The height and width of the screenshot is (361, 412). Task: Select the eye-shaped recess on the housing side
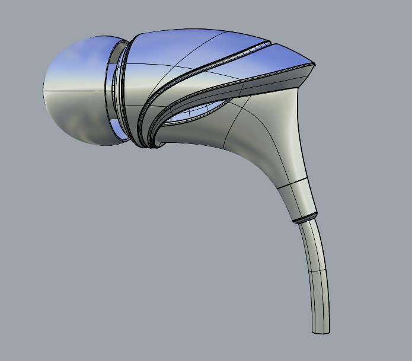[196, 113]
